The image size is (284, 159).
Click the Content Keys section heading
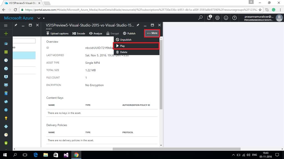55,98
